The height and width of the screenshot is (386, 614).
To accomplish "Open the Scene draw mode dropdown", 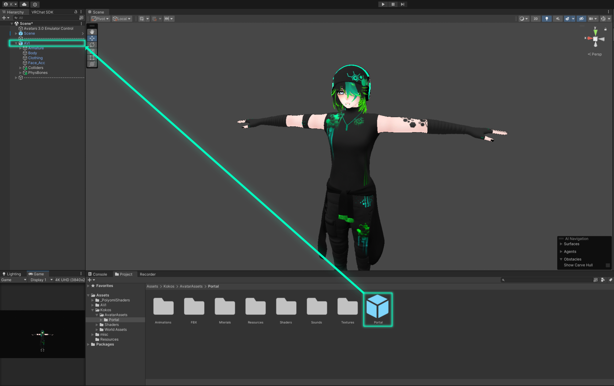I will tap(524, 19).
